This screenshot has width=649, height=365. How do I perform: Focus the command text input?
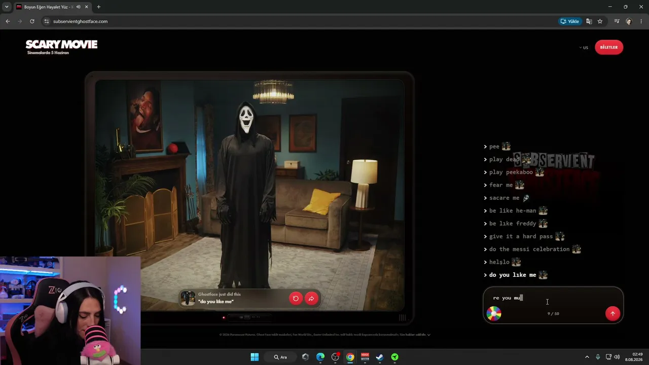click(x=553, y=298)
